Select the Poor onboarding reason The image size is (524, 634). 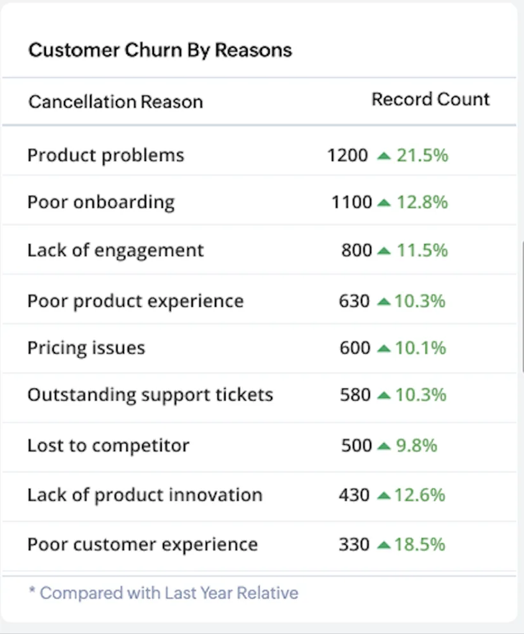click(x=101, y=203)
